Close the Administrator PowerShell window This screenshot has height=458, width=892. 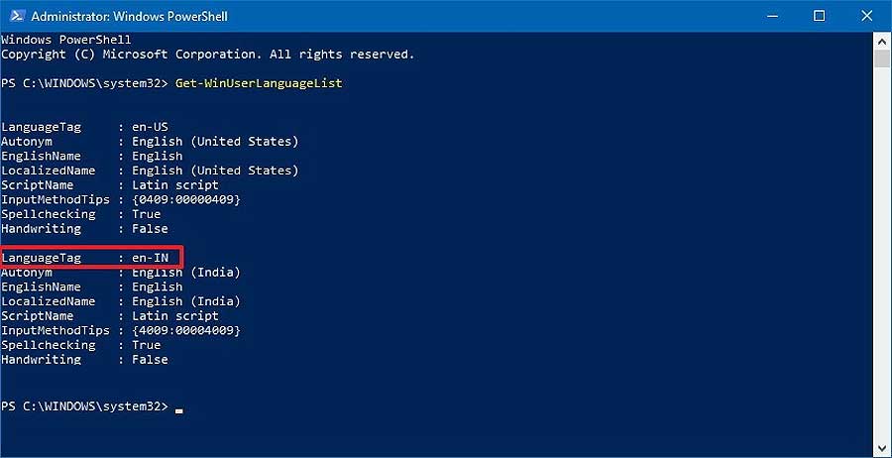(x=867, y=16)
